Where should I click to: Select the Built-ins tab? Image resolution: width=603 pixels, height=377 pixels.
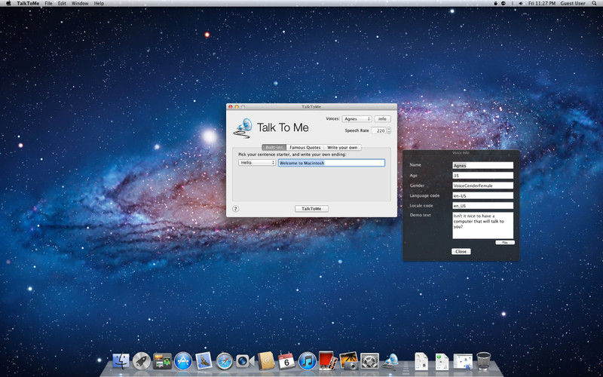274,147
